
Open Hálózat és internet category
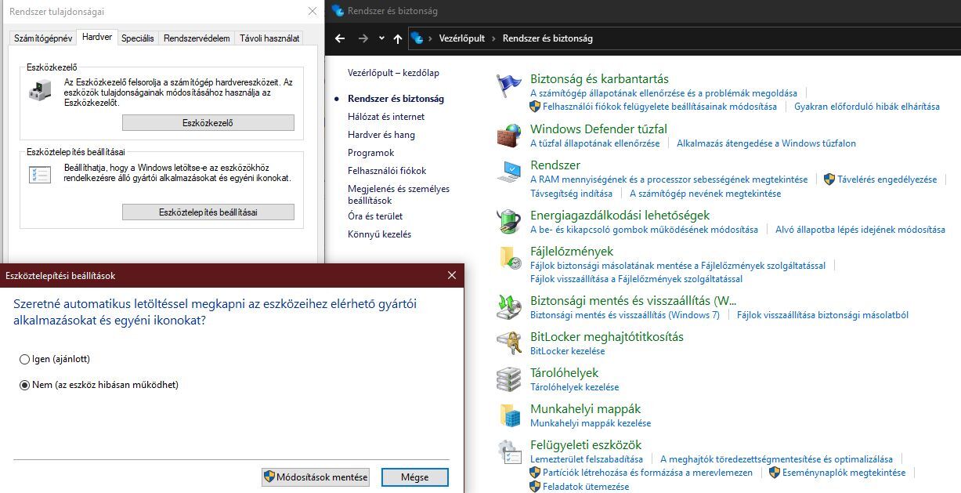click(x=386, y=117)
